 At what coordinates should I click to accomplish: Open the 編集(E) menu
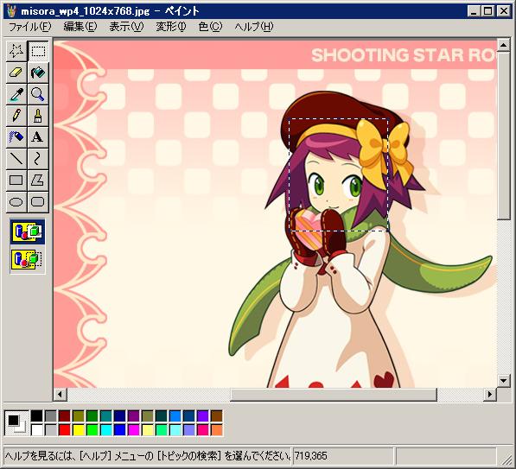pyautogui.click(x=80, y=27)
